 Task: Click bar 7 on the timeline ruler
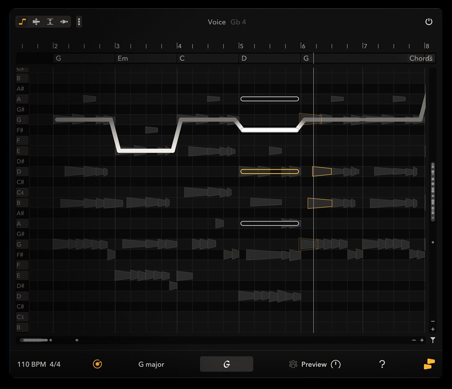tap(365, 46)
